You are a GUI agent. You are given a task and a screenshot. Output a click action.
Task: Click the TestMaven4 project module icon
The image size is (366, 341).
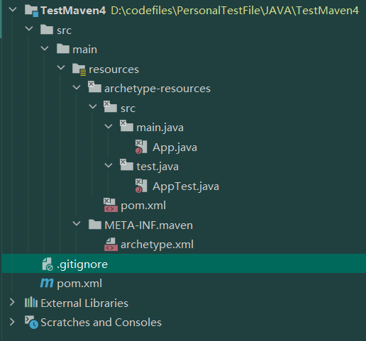point(31,11)
